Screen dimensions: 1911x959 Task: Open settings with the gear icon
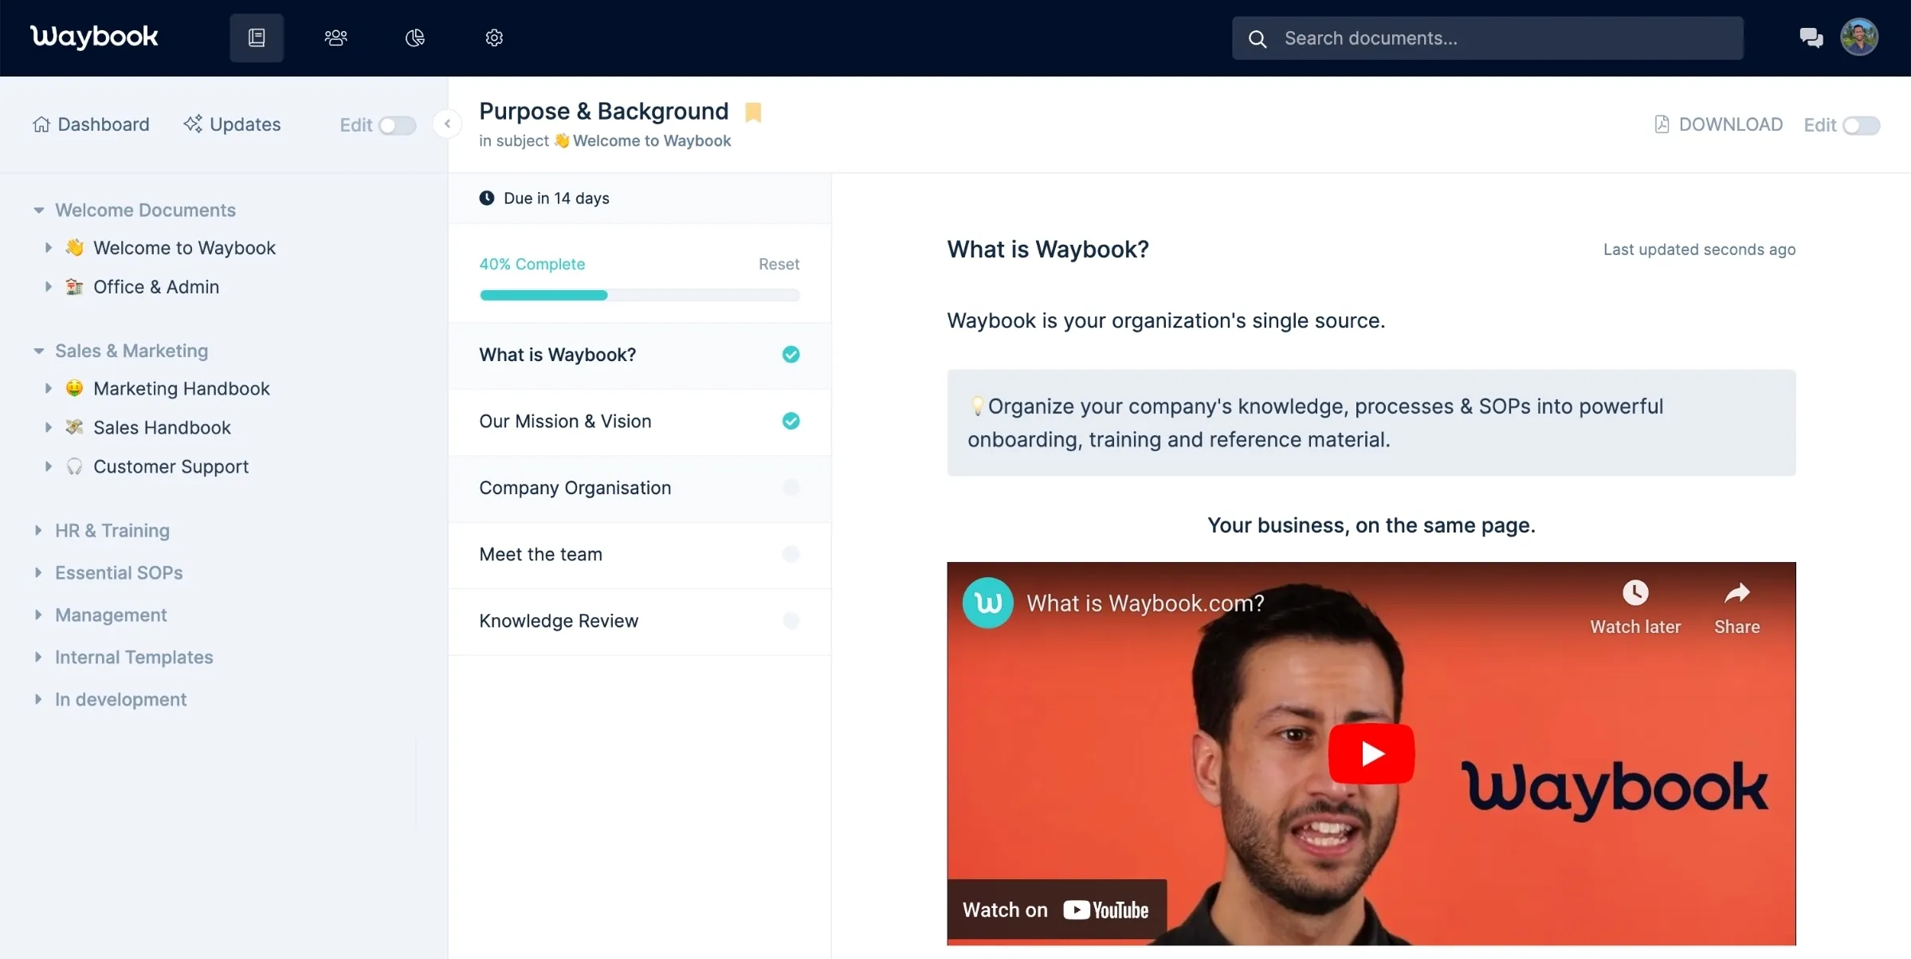pyautogui.click(x=493, y=37)
